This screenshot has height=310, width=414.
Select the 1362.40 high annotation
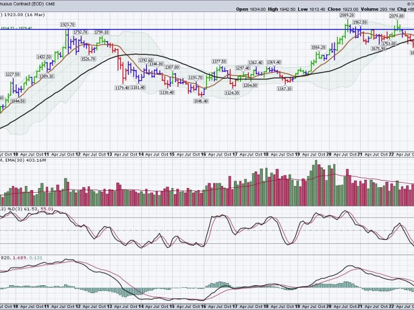point(256,63)
